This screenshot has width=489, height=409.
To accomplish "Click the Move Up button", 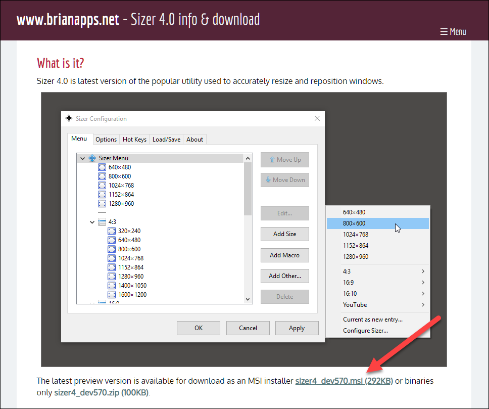I will point(285,160).
